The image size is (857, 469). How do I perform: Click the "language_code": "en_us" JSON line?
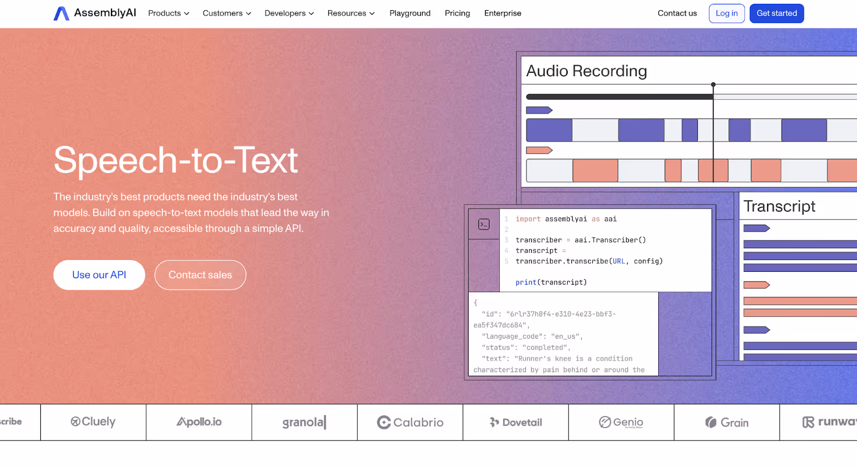point(532,337)
